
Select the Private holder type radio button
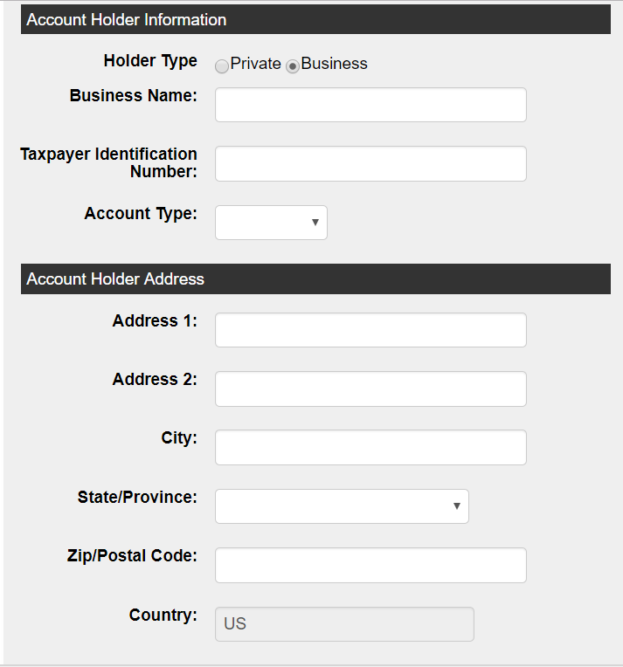click(x=222, y=65)
